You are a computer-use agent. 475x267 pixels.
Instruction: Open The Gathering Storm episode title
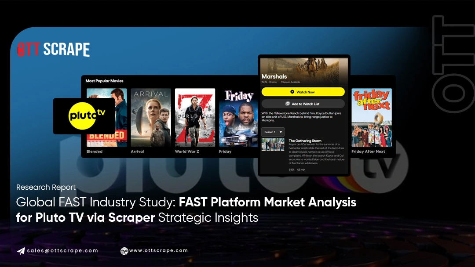click(x=305, y=141)
